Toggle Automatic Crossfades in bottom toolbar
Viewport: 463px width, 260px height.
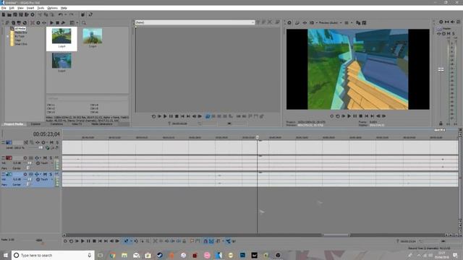[x=211, y=241]
